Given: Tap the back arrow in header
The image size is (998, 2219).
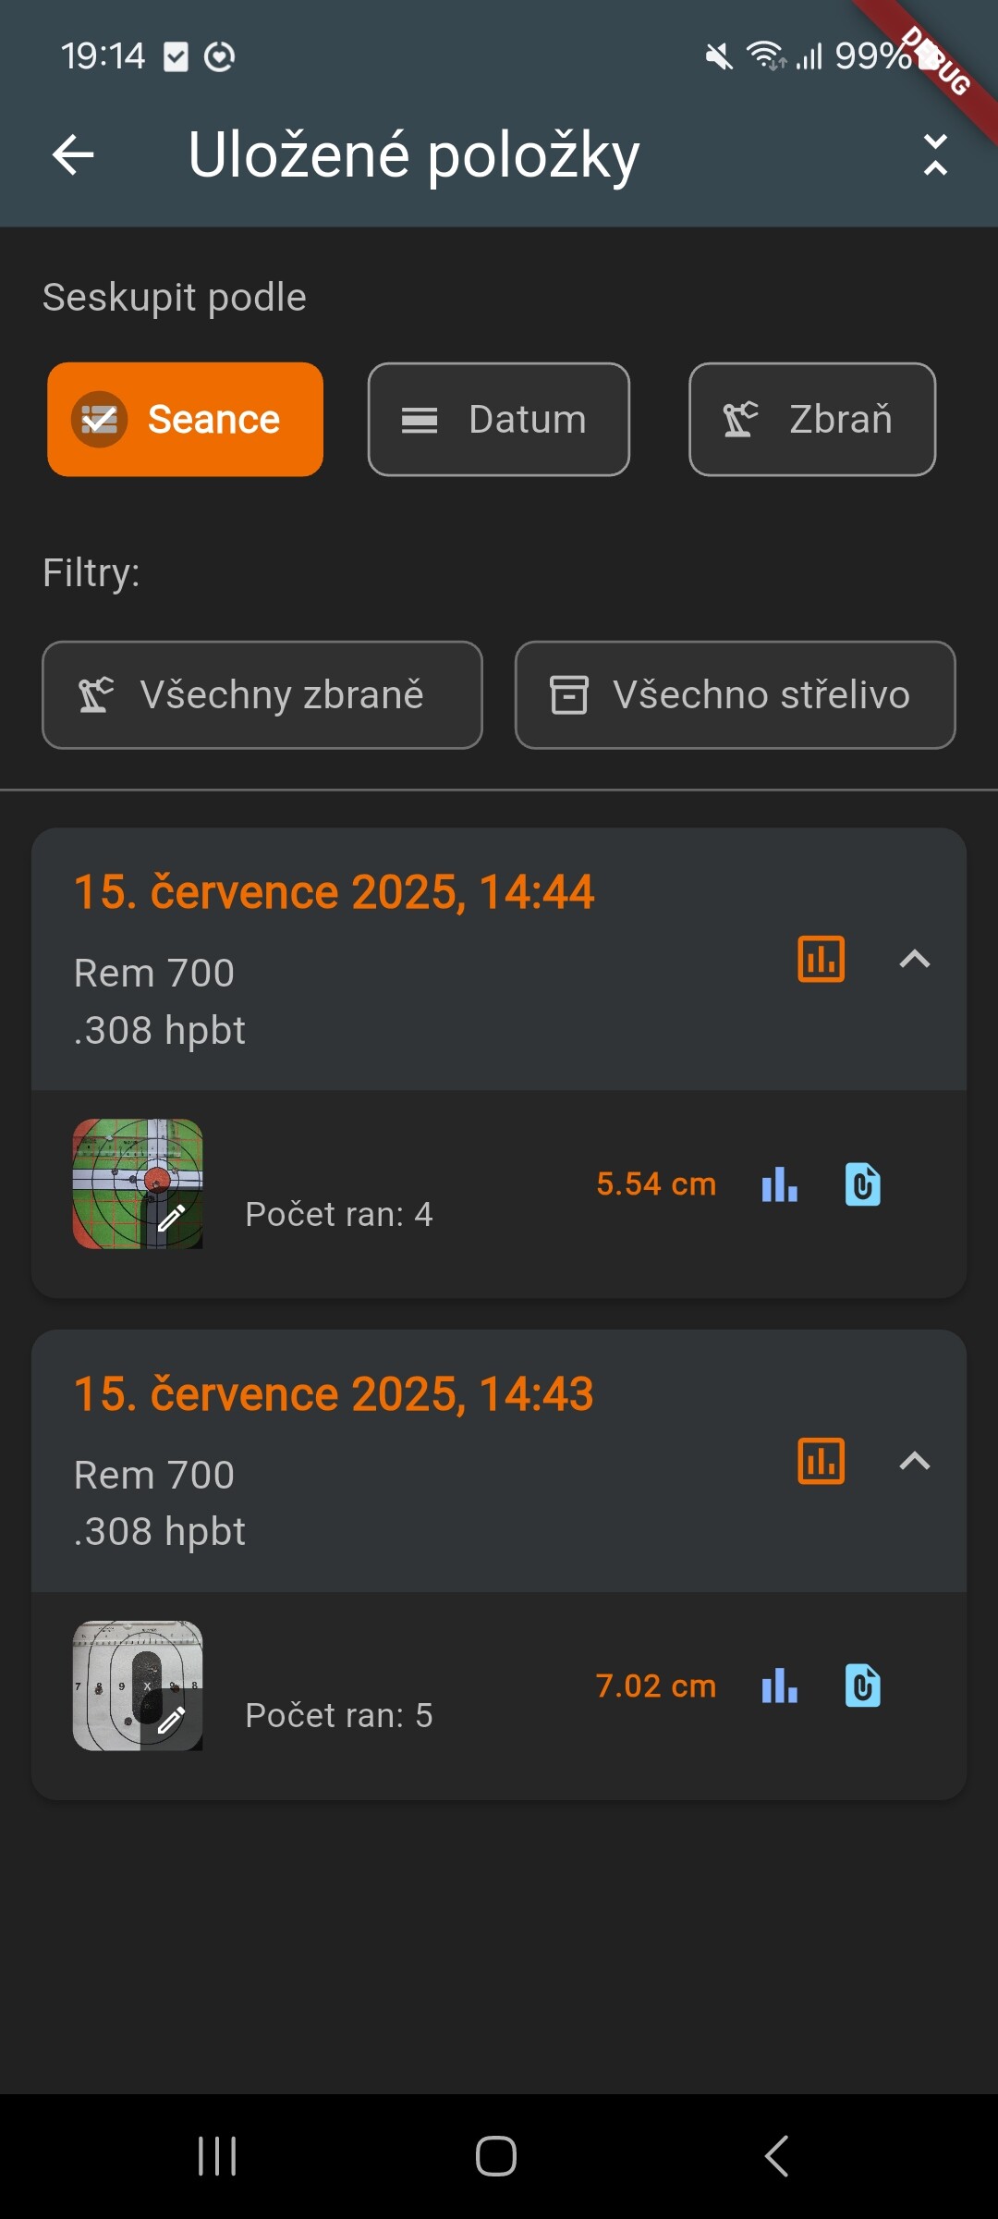Looking at the screenshot, I should (x=74, y=154).
